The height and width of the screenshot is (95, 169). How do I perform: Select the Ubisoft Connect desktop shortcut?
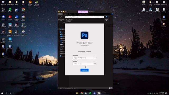pos(23,18)
